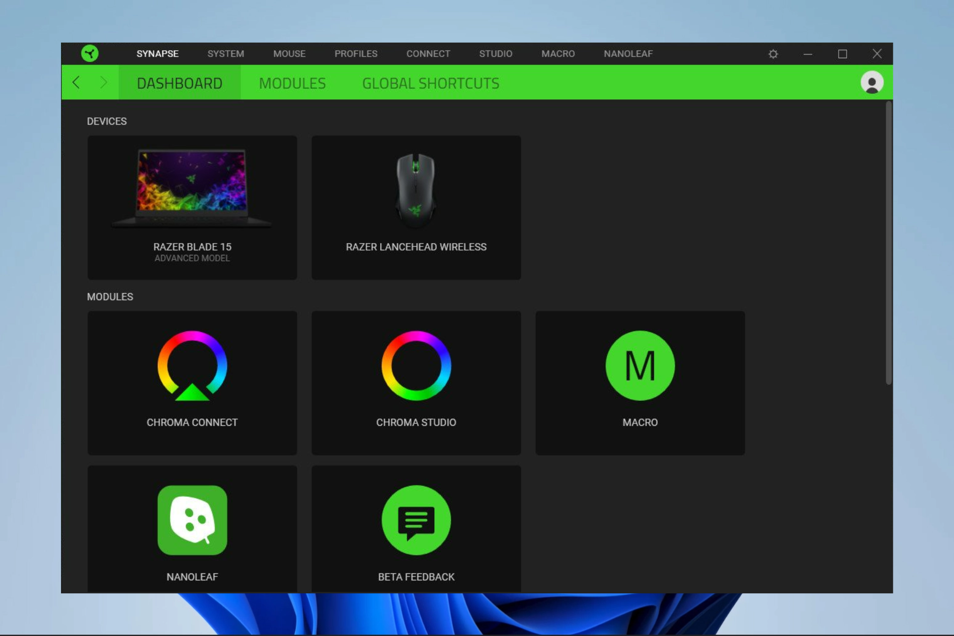Image resolution: width=954 pixels, height=636 pixels.
Task: Go forward with the right arrow
Action: (x=103, y=82)
